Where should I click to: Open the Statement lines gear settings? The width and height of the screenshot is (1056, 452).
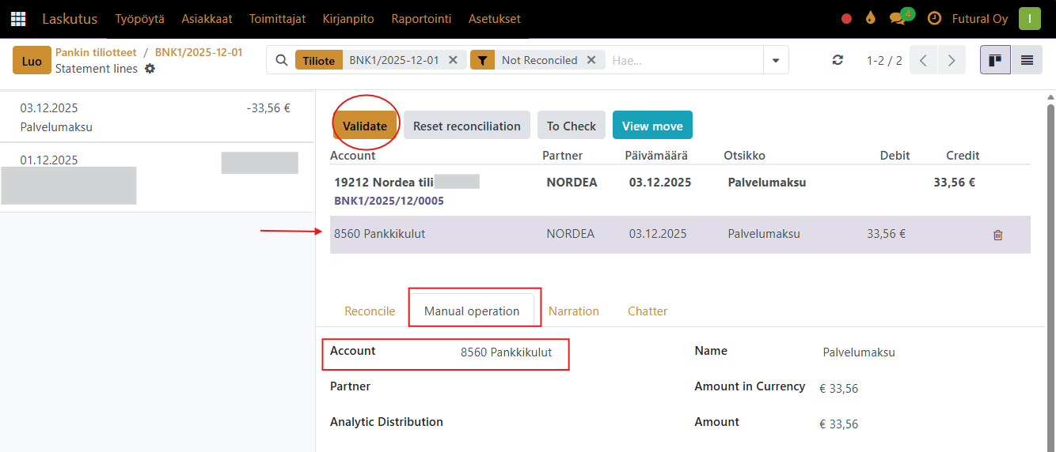(150, 69)
